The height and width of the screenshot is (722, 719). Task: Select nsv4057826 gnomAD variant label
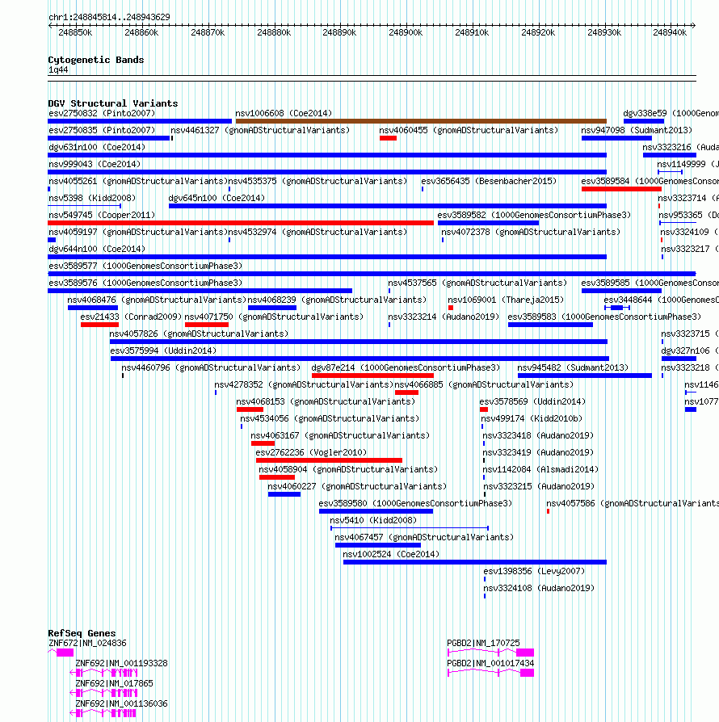pyautogui.click(x=199, y=334)
